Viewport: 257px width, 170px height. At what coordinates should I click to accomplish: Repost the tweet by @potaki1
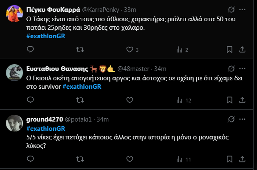point(79,159)
